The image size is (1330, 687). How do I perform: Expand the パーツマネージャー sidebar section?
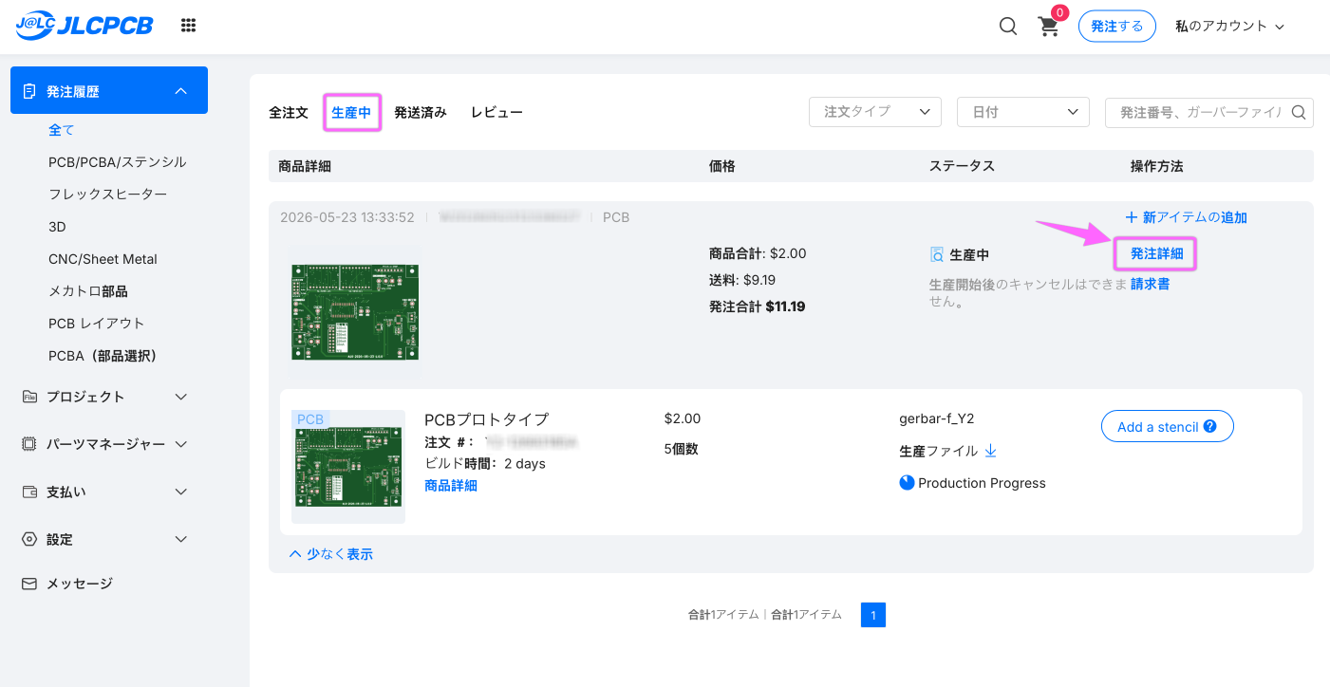[104, 444]
